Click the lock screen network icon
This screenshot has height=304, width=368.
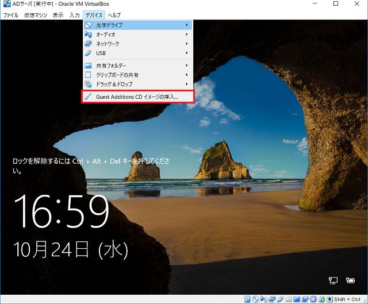pyautogui.click(x=333, y=280)
